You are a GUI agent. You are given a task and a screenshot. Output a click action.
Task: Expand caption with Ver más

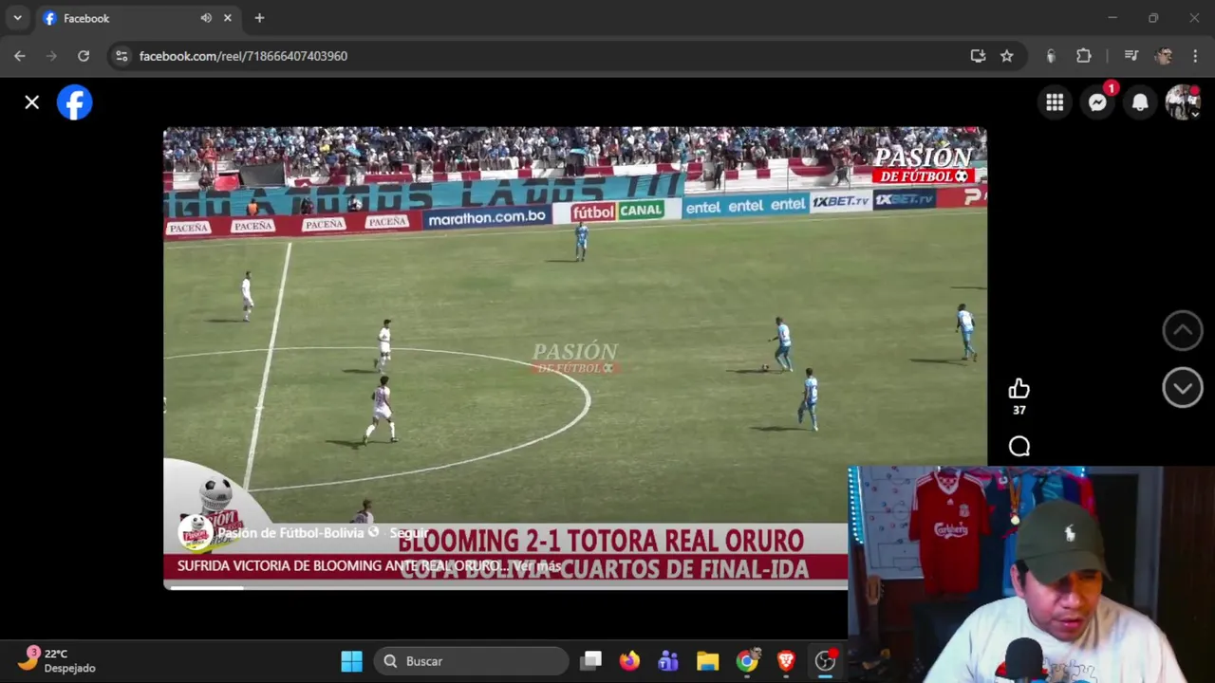click(536, 566)
